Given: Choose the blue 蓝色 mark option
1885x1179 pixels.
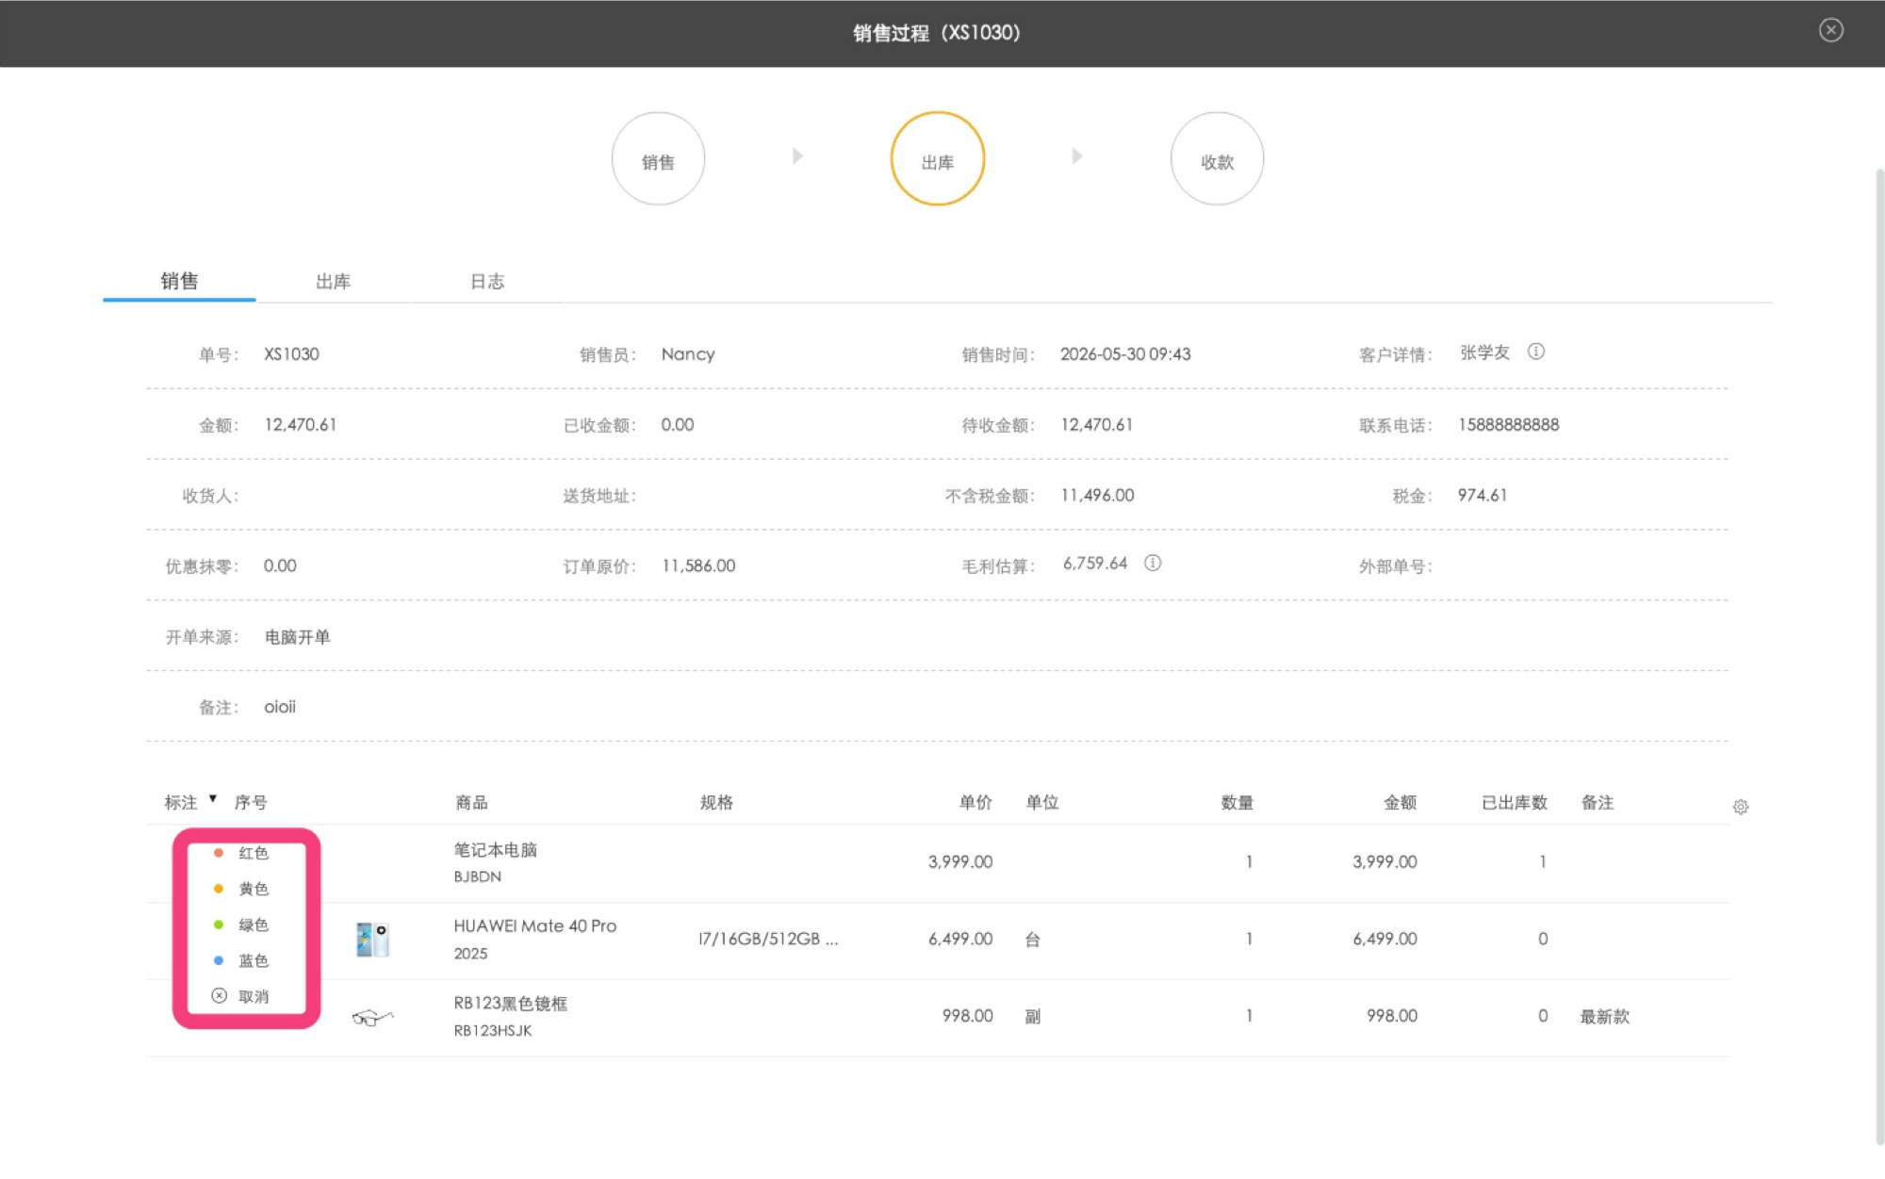Looking at the screenshot, I should [242, 960].
